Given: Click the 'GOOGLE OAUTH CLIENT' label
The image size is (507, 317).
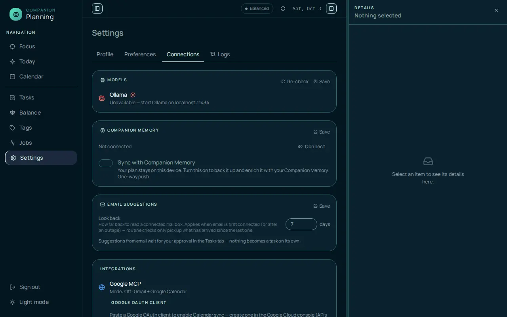Looking at the screenshot, I should (139, 303).
